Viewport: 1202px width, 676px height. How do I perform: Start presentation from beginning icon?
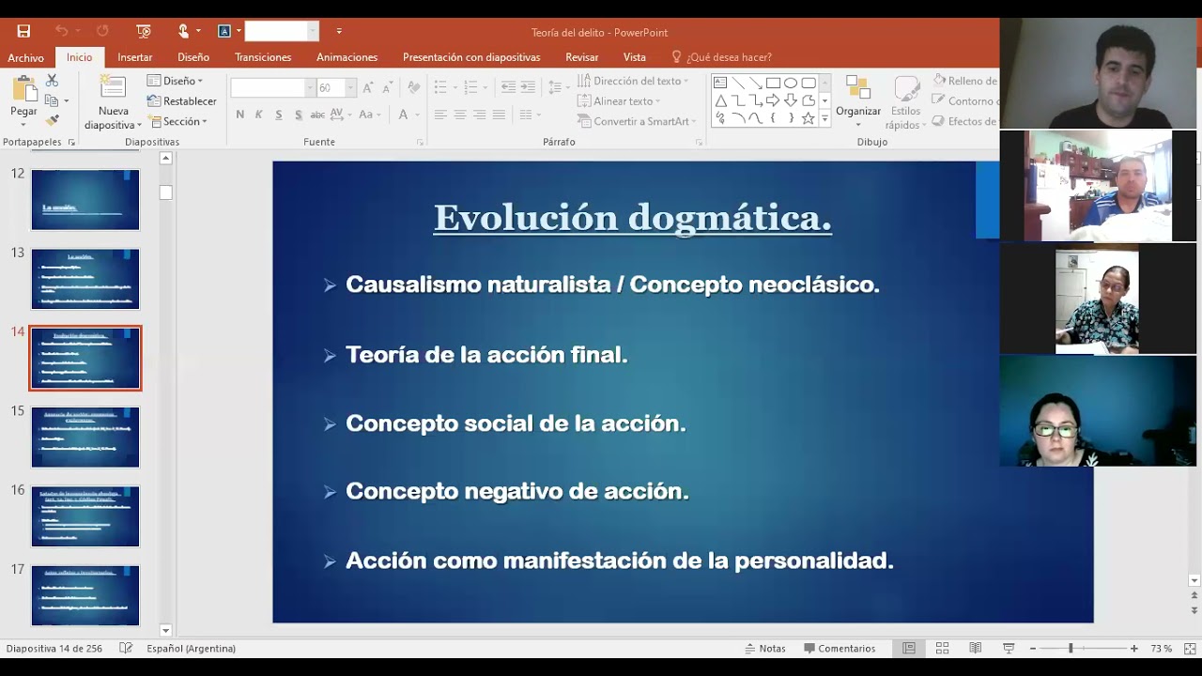144,31
